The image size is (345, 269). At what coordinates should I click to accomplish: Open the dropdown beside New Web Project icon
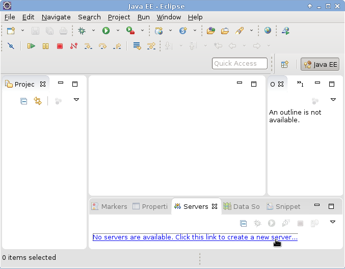170,31
